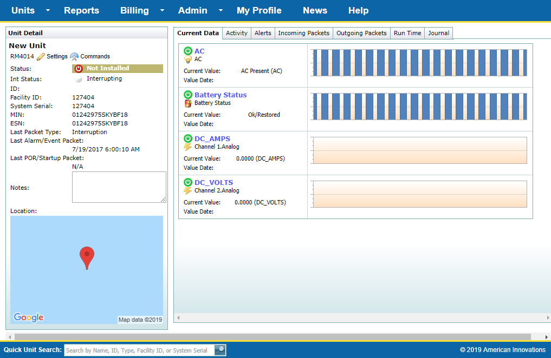Click the DC_VOLTS history chart

click(419, 194)
